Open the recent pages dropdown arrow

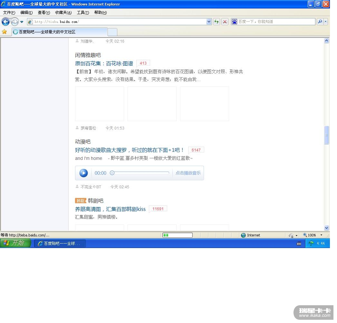click(x=22, y=22)
